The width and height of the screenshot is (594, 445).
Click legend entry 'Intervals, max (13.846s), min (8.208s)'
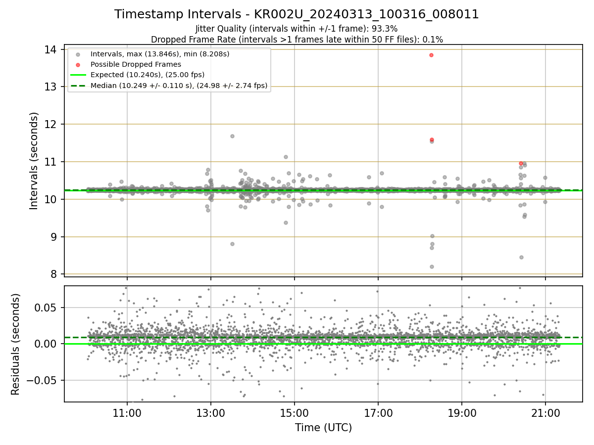160,53
